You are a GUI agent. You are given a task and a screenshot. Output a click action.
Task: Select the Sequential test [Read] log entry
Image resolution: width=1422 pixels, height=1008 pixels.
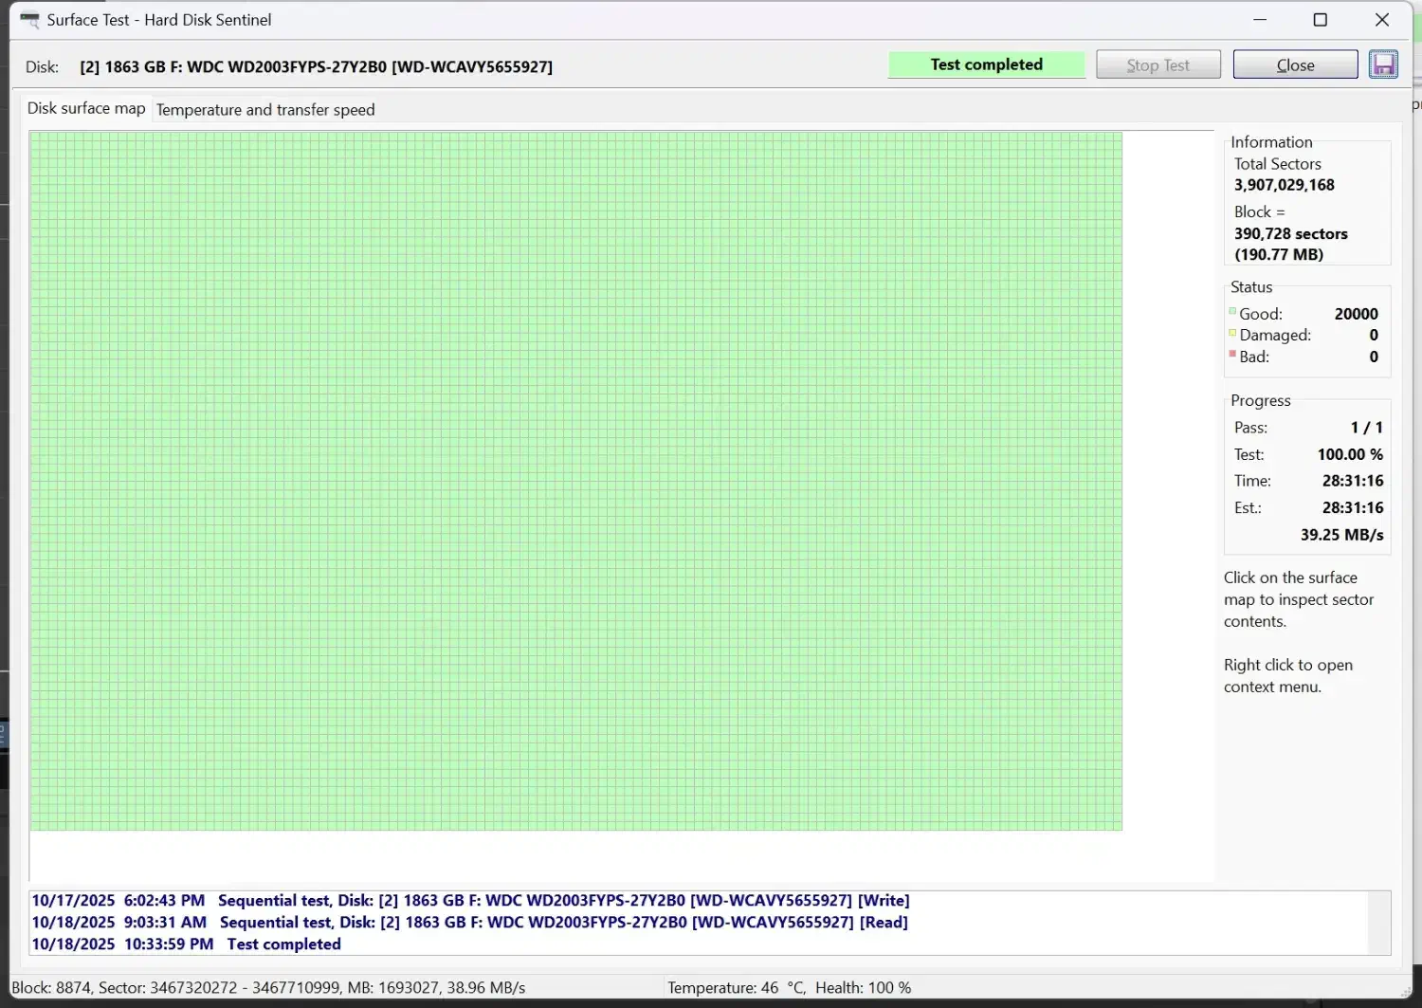469,922
